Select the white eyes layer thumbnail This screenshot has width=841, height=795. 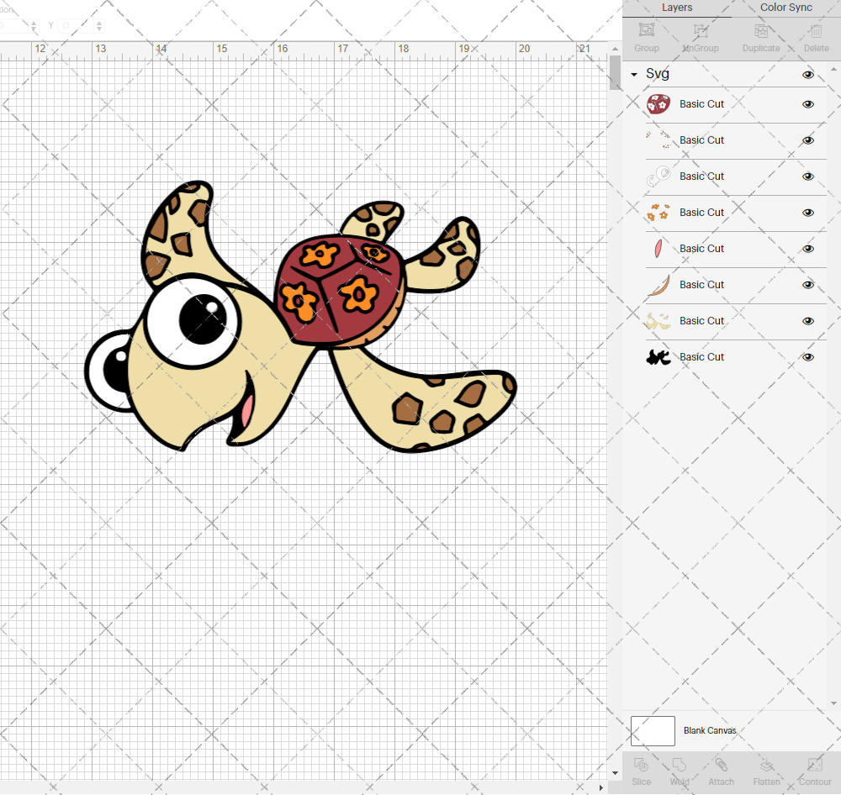(659, 176)
